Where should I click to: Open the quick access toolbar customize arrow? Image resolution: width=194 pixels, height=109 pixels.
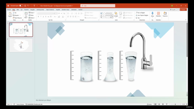point(37,6)
